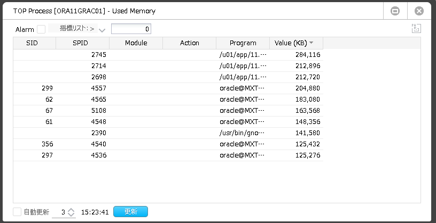The height and width of the screenshot is (223, 436).
Task: Open the 指標リスト dropdown
Action: [102, 30]
